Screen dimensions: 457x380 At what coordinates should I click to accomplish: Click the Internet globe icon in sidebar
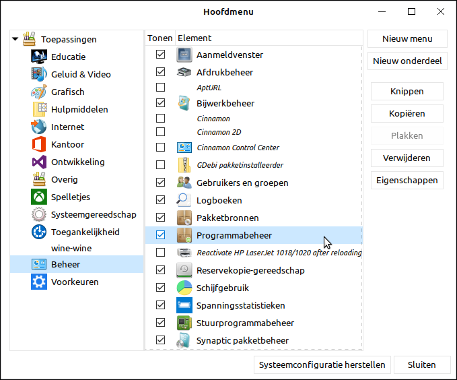[39, 127]
